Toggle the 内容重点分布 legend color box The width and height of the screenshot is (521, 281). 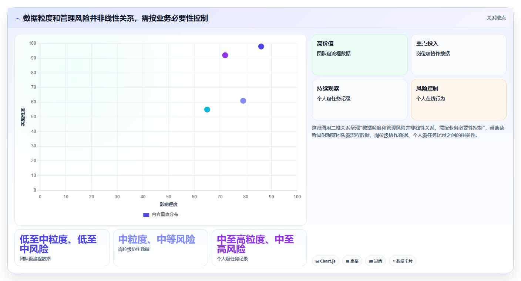point(146,215)
